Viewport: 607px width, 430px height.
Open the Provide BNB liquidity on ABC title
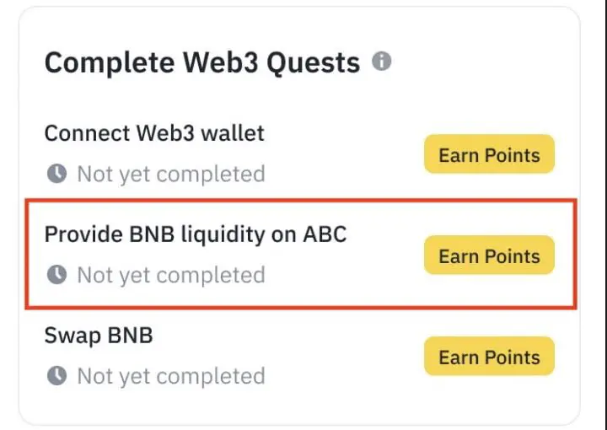[195, 234]
